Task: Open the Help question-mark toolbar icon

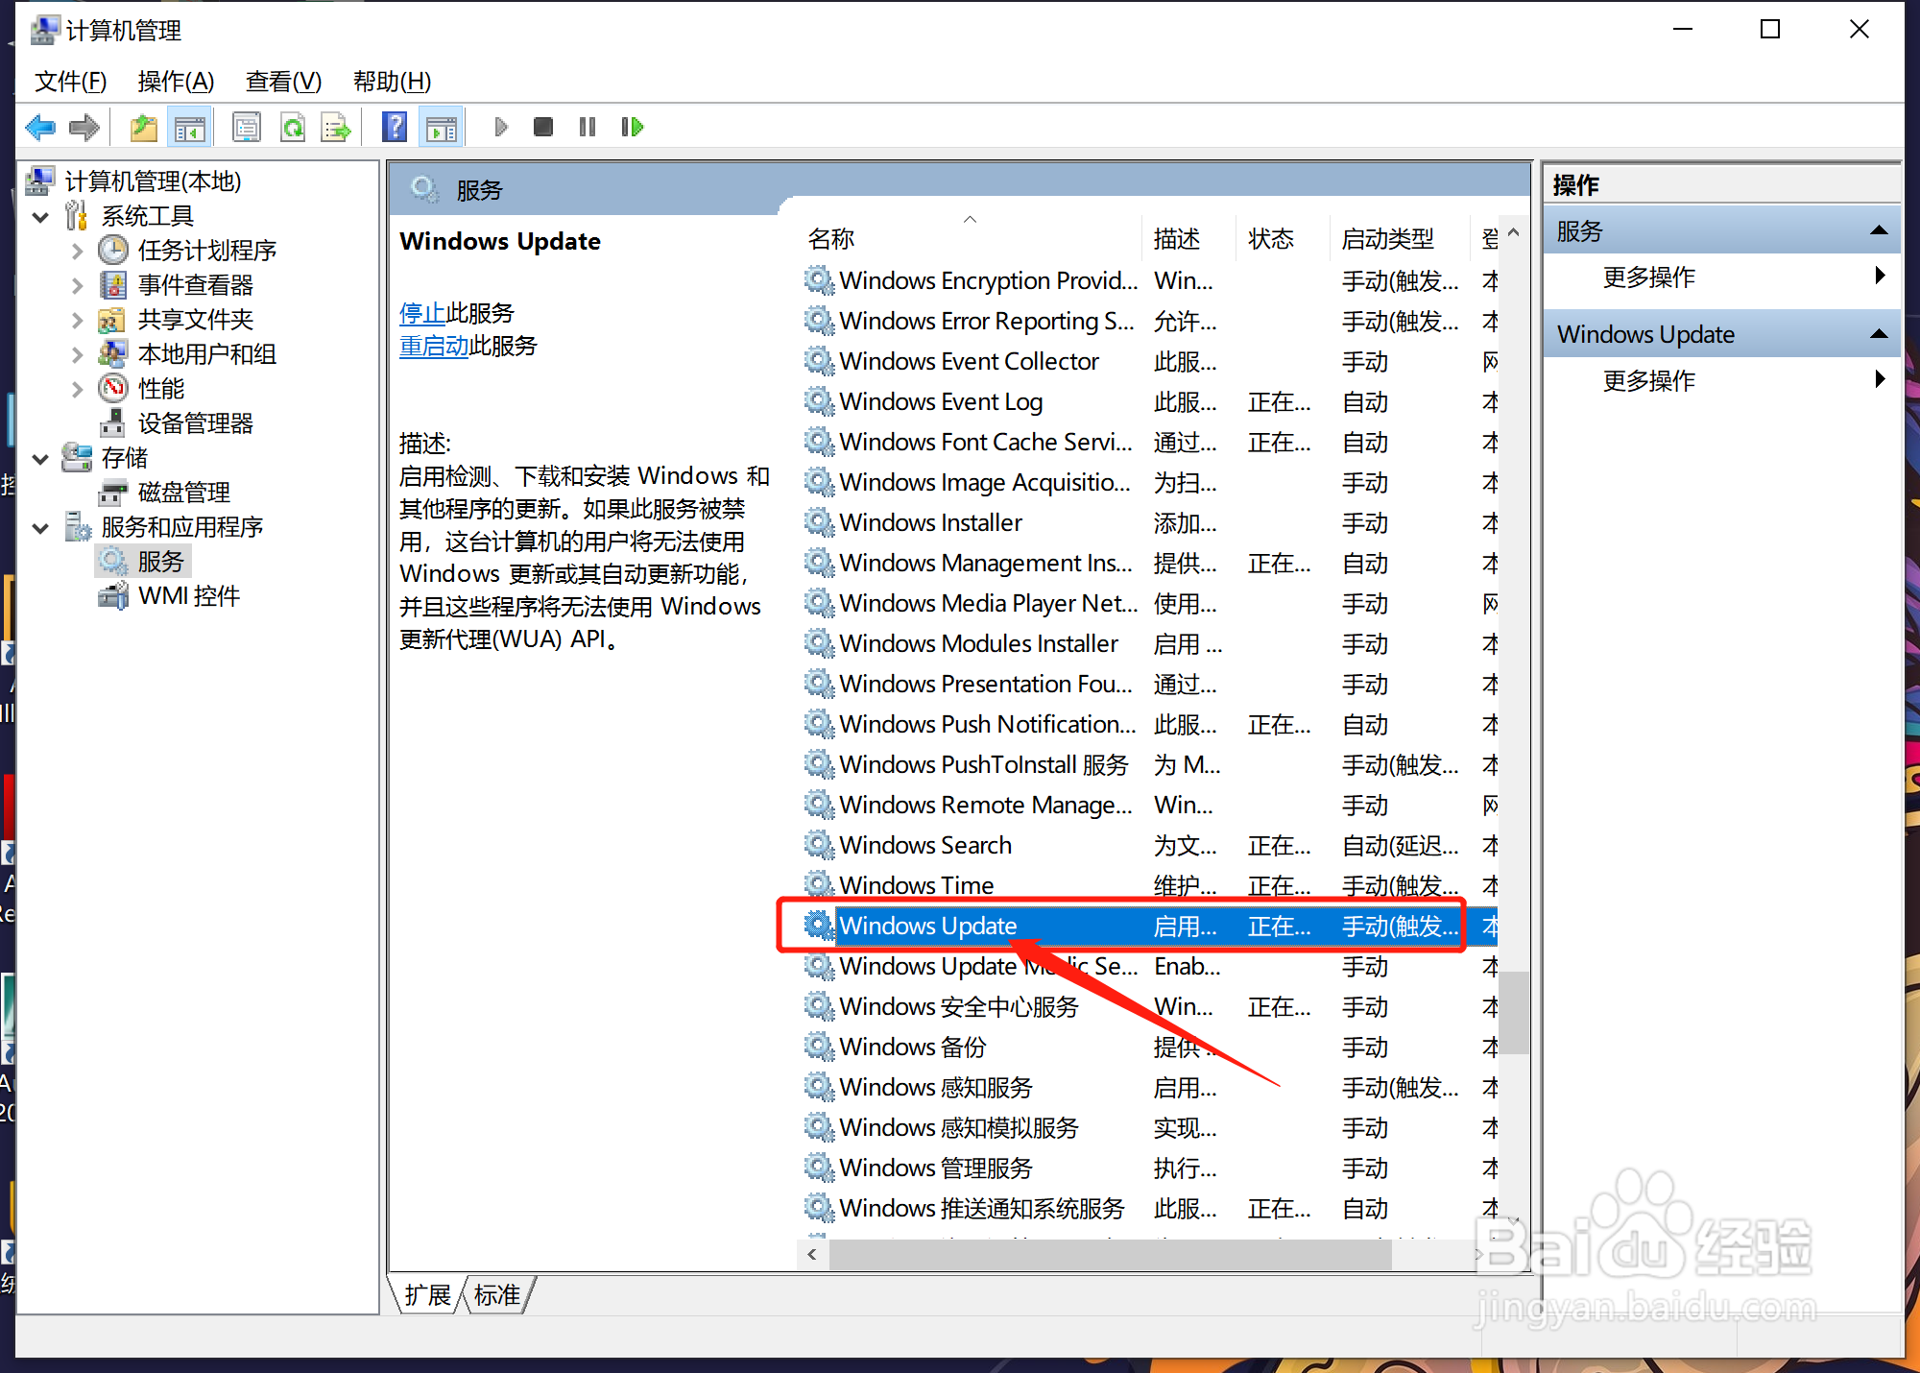Action: (394, 127)
